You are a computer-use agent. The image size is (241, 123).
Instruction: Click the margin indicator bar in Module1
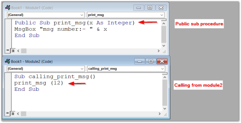click(8, 34)
